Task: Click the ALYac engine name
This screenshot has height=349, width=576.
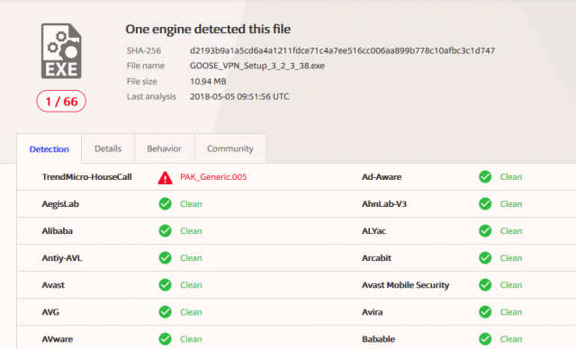Action: click(x=374, y=231)
